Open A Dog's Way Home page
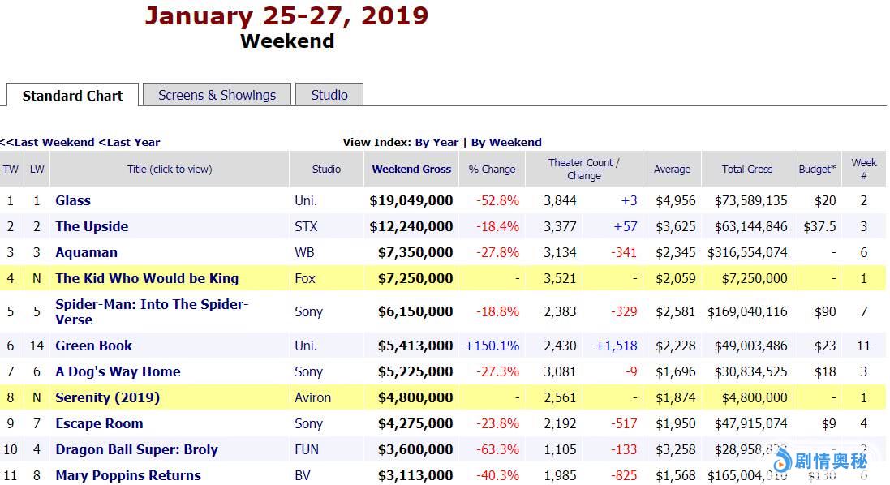The width and height of the screenshot is (890, 485). (x=118, y=371)
